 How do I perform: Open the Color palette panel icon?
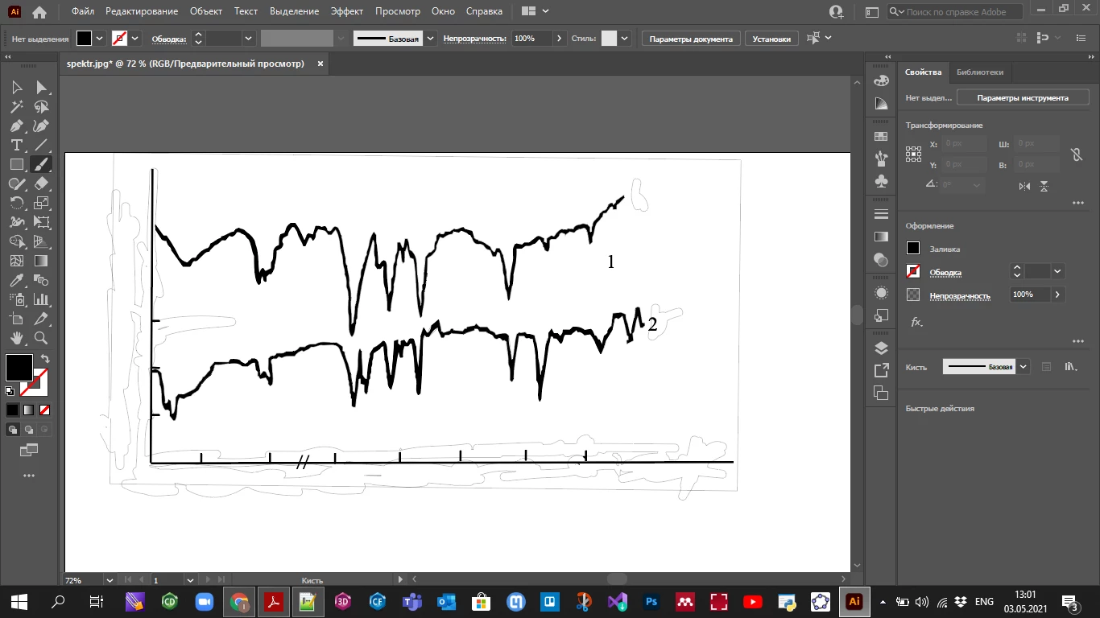tap(881, 80)
